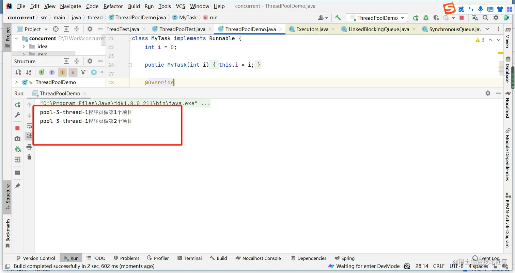Click the Build project hammer icon
Screen dimensions: 515x273
[x=338, y=18]
